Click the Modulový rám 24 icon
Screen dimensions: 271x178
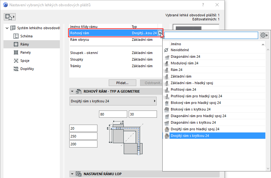pos(167,63)
